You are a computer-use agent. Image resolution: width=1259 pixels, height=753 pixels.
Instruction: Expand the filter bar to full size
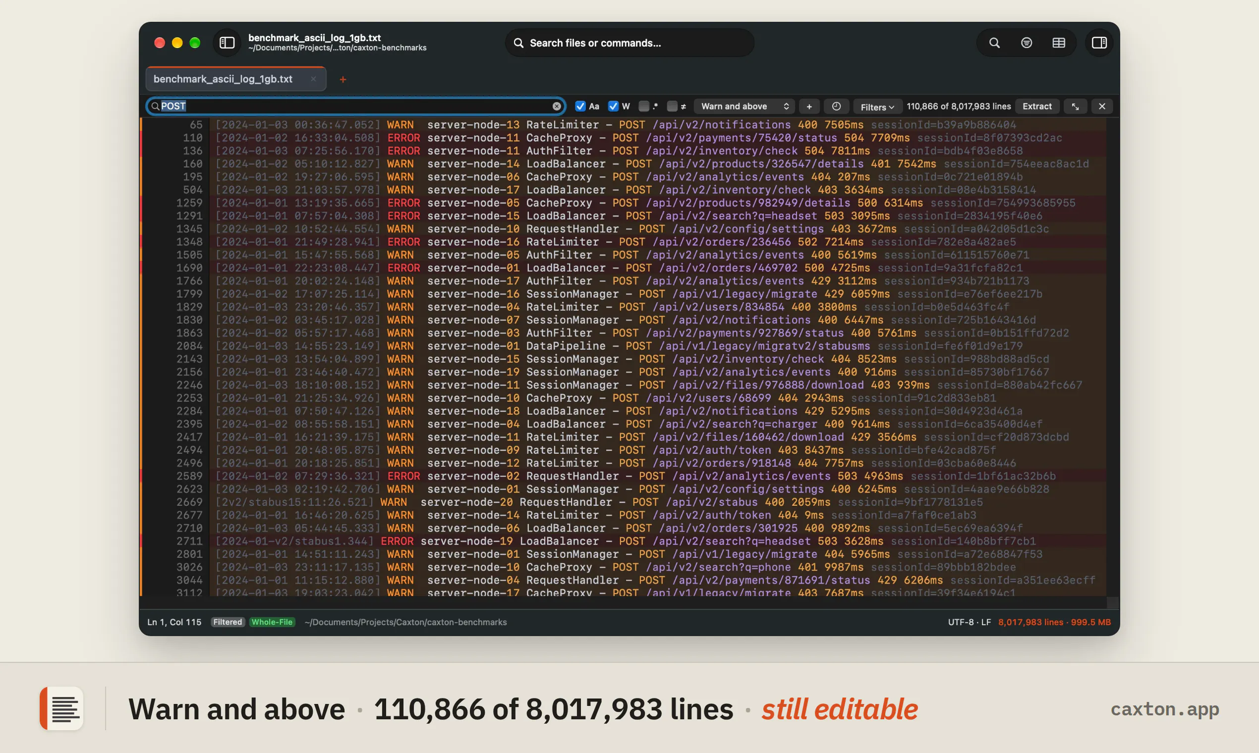click(x=1075, y=107)
